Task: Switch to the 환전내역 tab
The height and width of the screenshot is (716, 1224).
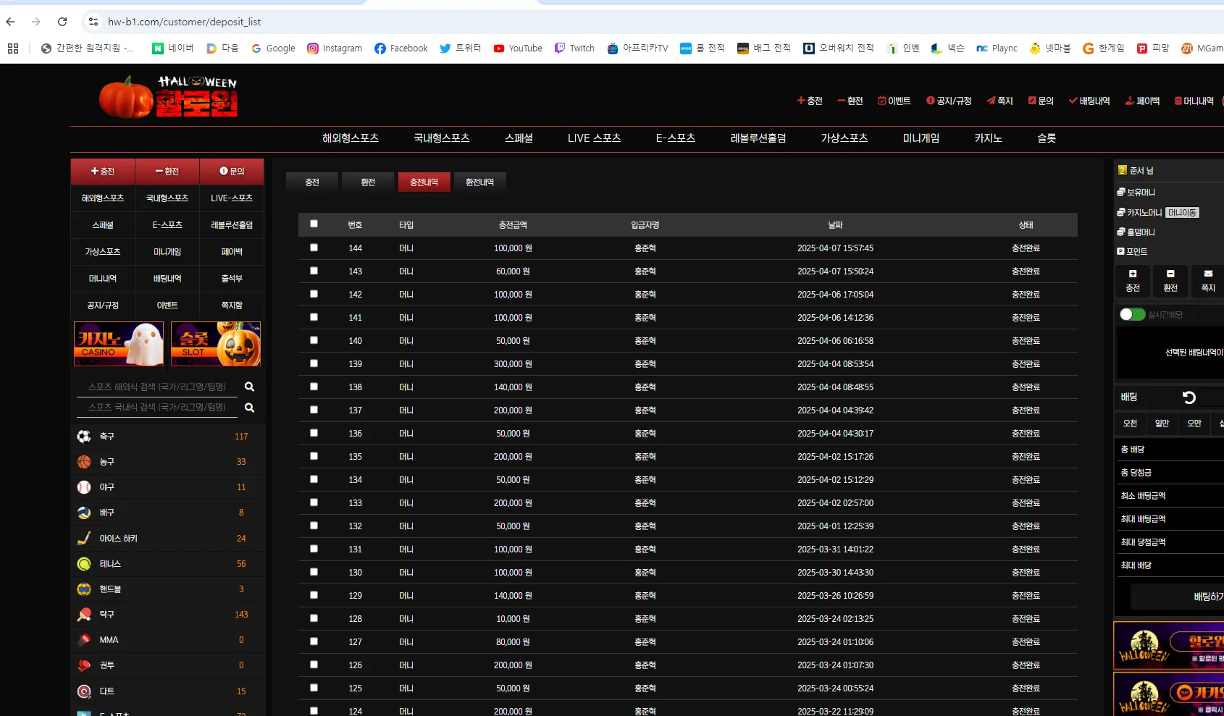Action: click(479, 182)
